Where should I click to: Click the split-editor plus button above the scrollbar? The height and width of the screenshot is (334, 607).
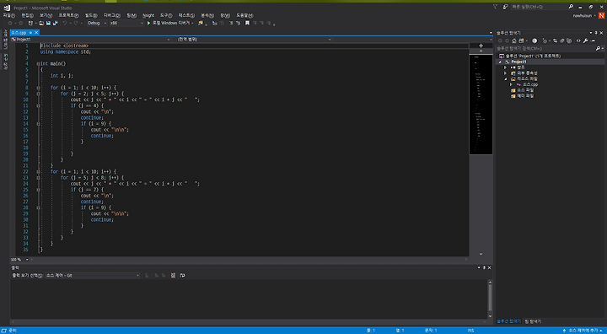(481, 46)
